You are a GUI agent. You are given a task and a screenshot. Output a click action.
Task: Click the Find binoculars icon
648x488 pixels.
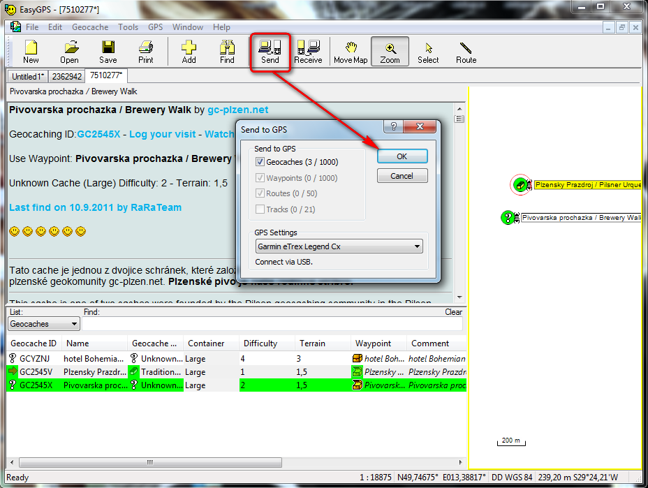[227, 52]
